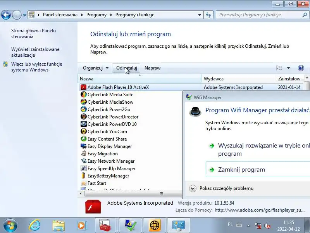This screenshot has height=233, width=310.
Task: Click the EasyBatteryManager battery icon
Action: [83, 176]
